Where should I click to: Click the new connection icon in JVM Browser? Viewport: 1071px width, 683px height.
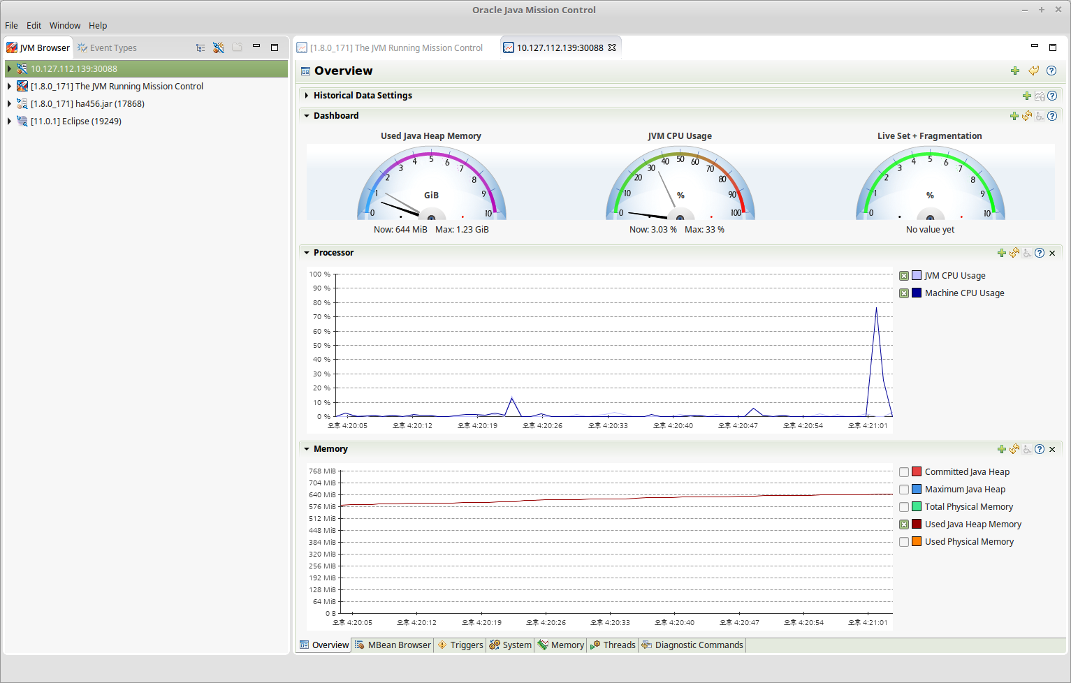pyautogui.click(x=219, y=47)
